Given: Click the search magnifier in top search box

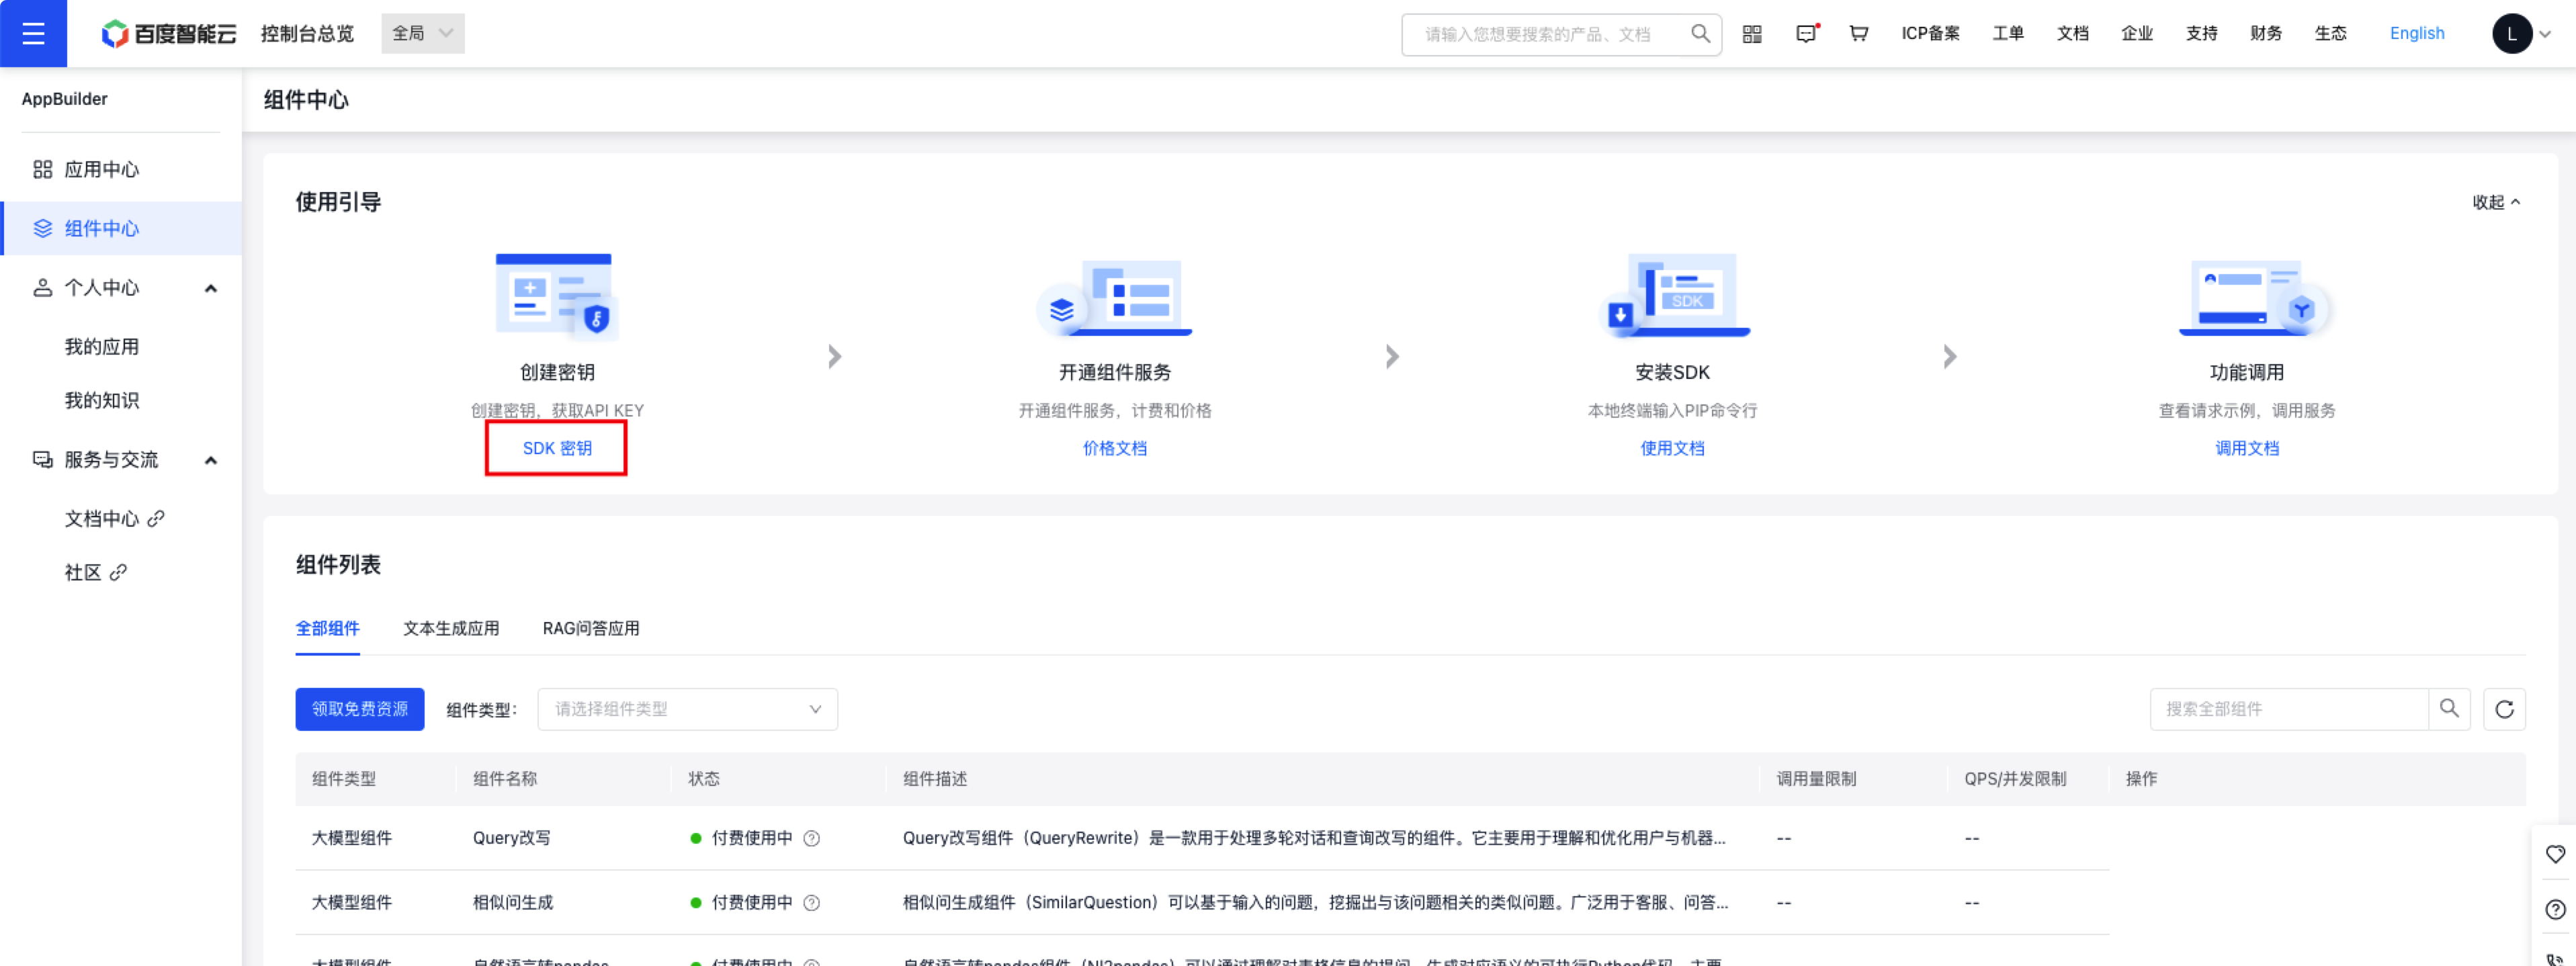Looking at the screenshot, I should coord(1700,34).
